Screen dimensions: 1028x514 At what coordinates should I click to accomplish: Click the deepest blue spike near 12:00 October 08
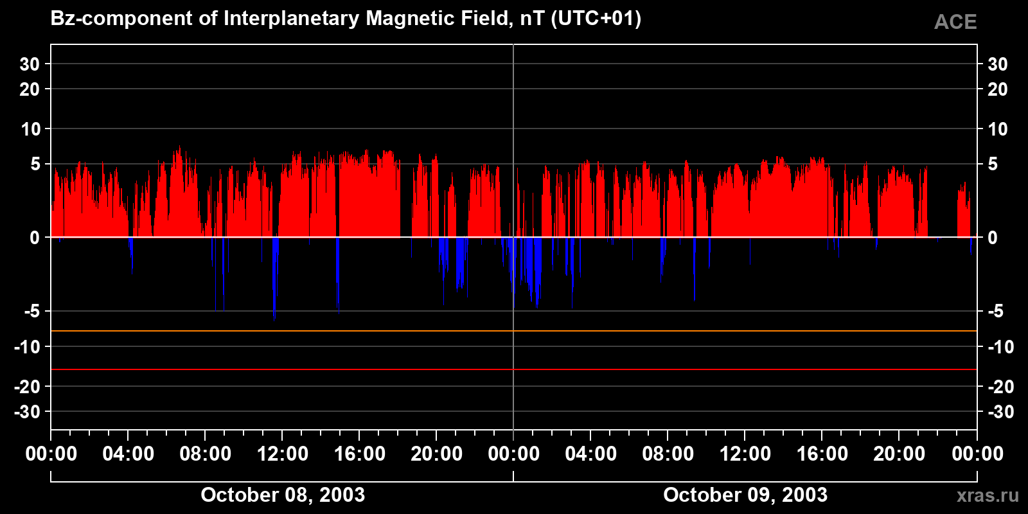(x=275, y=279)
